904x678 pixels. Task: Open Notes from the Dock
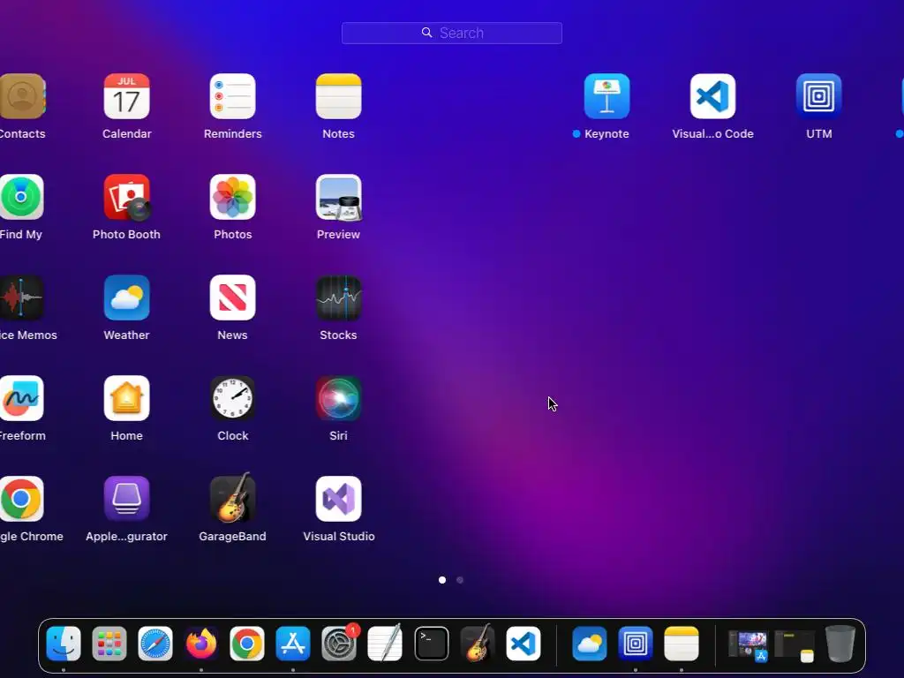[682, 643]
